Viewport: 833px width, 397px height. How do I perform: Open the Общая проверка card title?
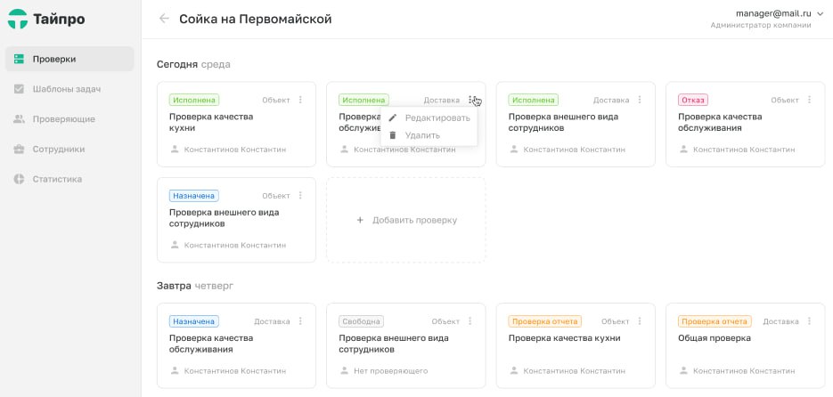point(715,338)
